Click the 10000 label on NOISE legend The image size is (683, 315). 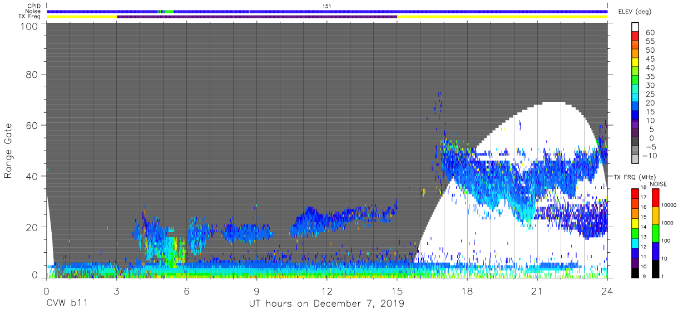pos(669,206)
